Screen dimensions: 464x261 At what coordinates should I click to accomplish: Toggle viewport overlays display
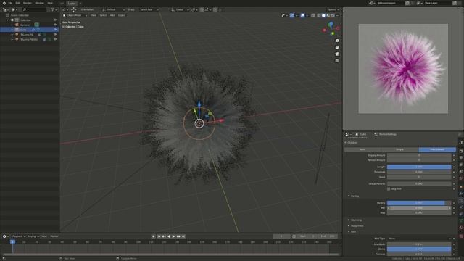(x=302, y=15)
